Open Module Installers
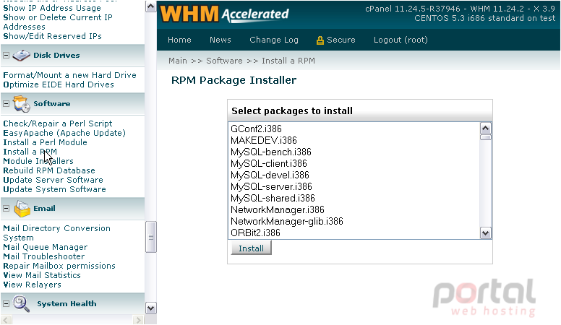This screenshot has height=325, width=561. (x=38, y=161)
